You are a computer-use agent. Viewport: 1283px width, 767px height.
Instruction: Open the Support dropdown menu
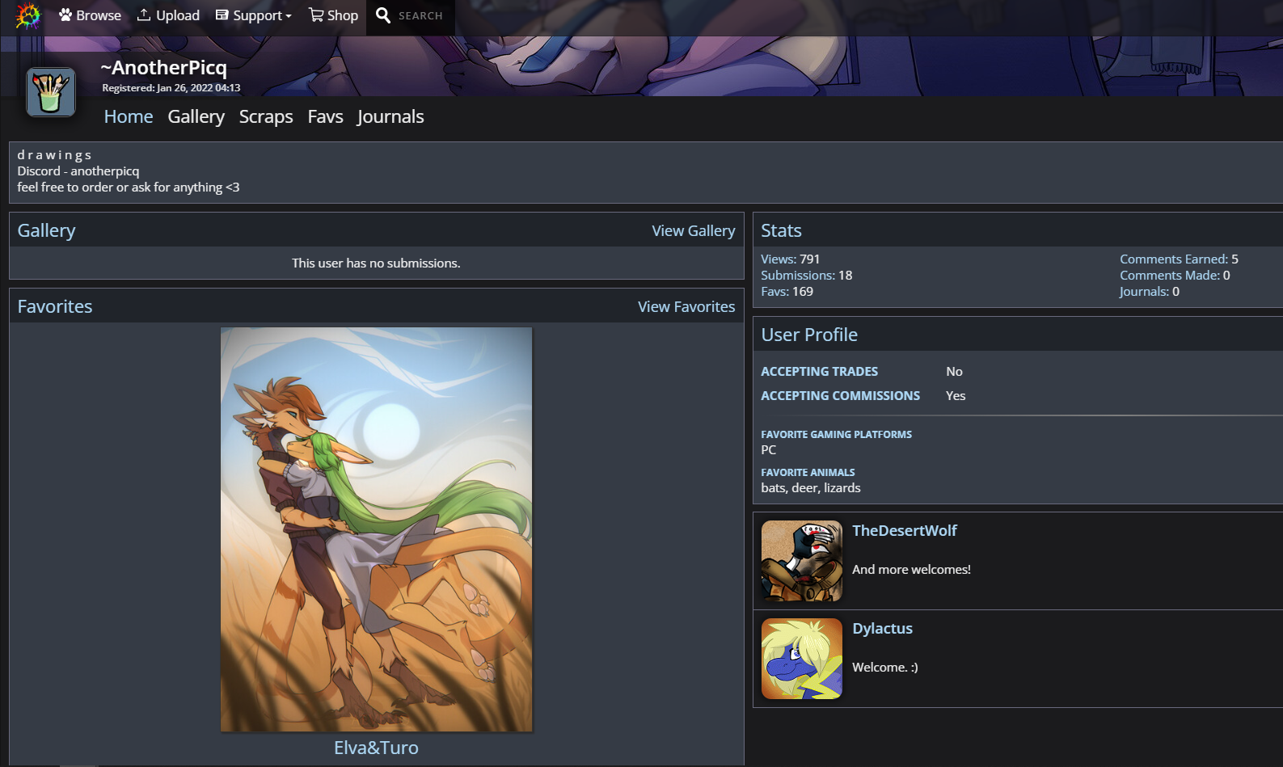coord(254,15)
